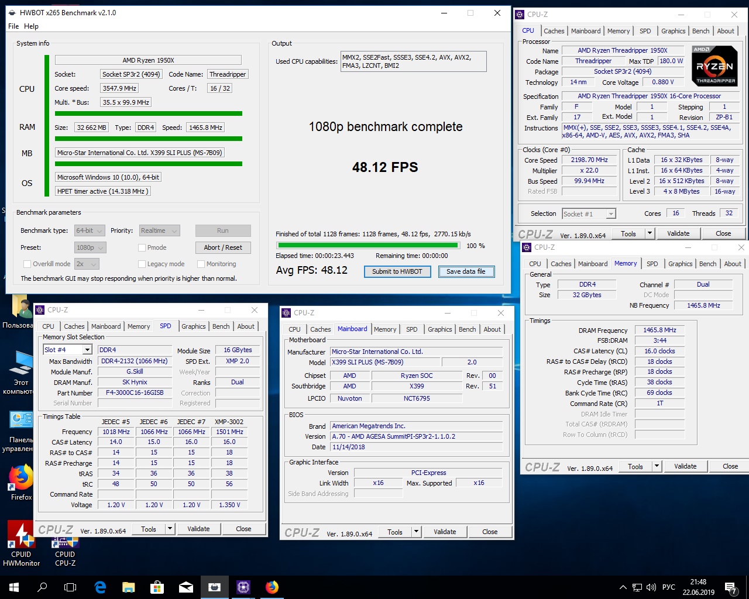Click Save data file button
Screen dimensions: 749x599
[x=466, y=271]
